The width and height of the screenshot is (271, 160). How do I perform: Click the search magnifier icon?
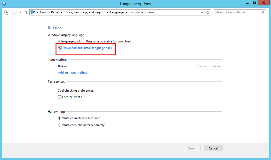point(262,12)
